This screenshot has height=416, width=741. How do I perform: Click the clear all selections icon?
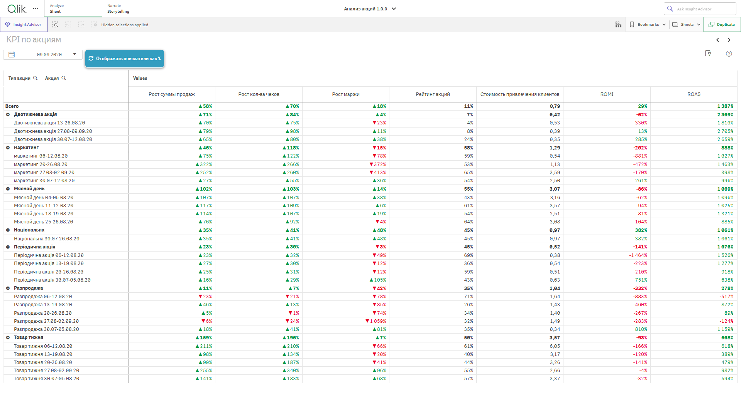tap(94, 25)
